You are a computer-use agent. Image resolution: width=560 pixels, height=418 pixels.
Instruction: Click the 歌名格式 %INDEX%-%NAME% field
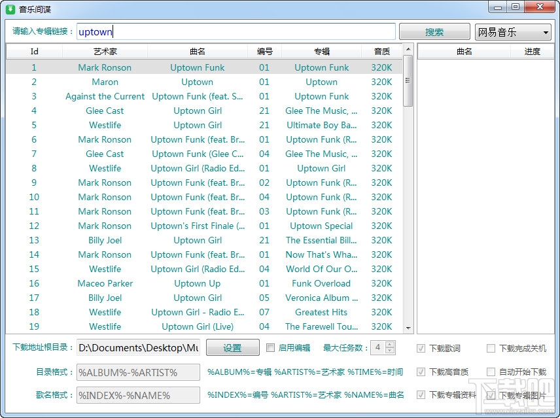[138, 395]
